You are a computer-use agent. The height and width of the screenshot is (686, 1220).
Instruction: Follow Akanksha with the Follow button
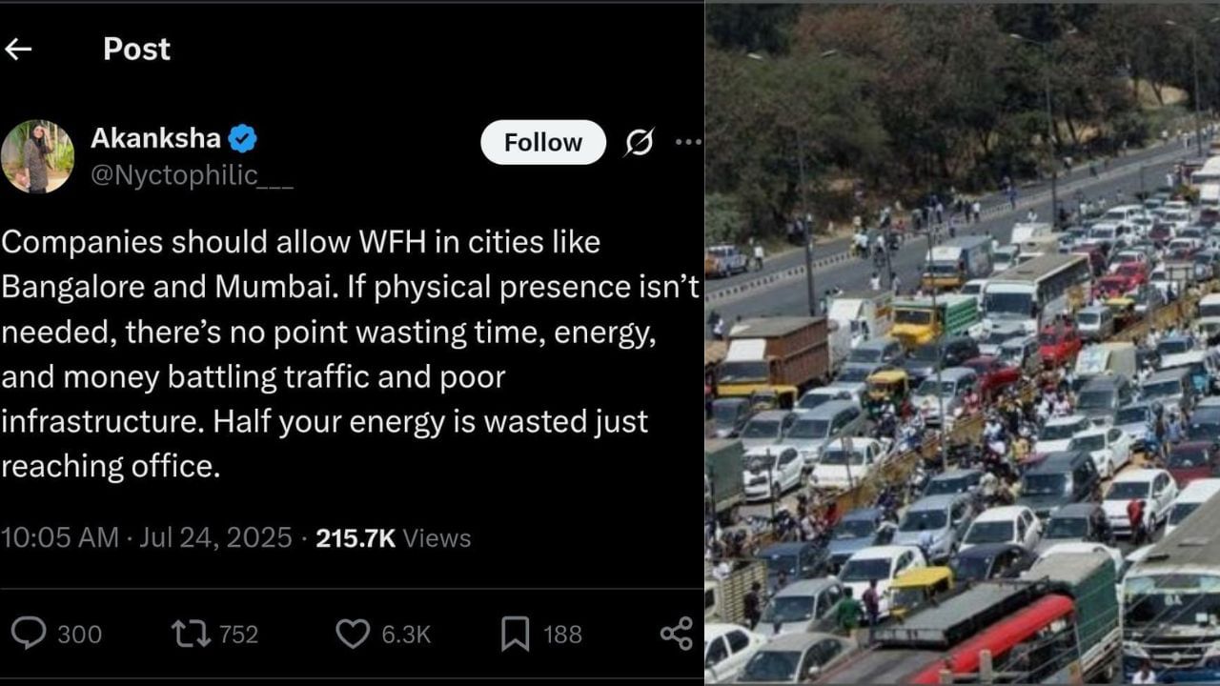(x=542, y=143)
